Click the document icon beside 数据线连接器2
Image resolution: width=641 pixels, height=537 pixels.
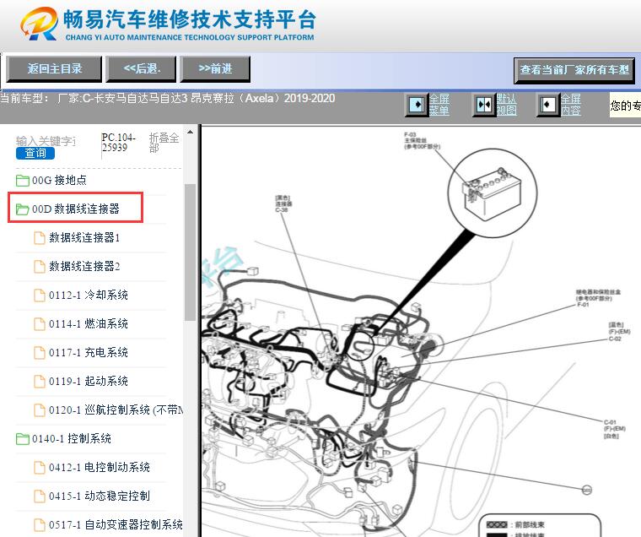pyautogui.click(x=40, y=267)
